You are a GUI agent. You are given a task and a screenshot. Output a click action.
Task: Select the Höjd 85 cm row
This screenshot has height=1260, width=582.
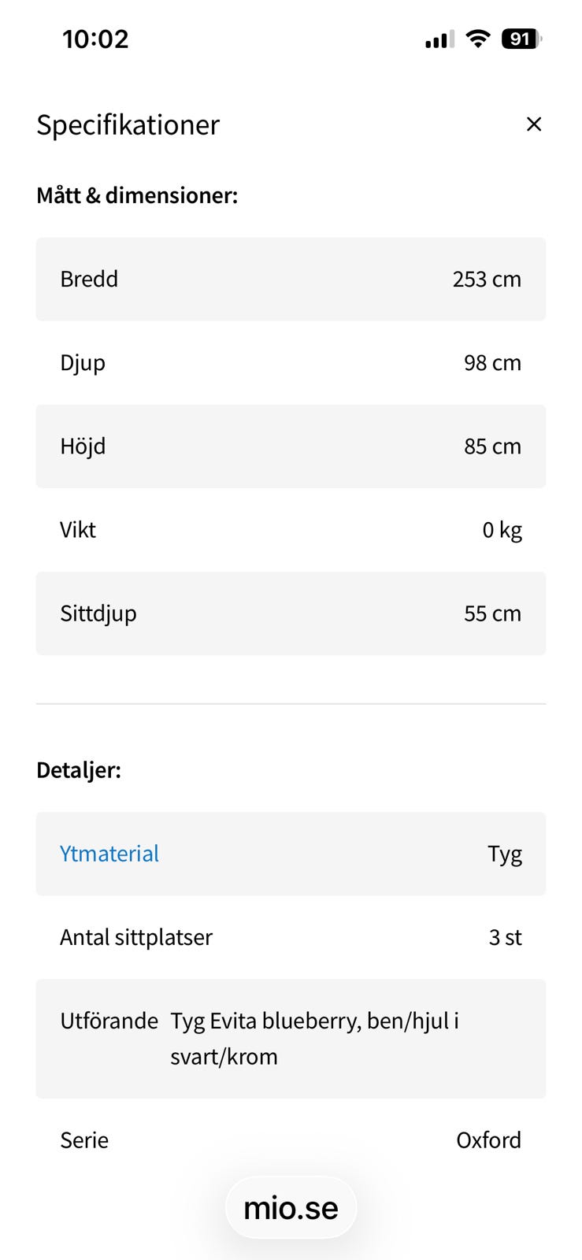point(291,447)
